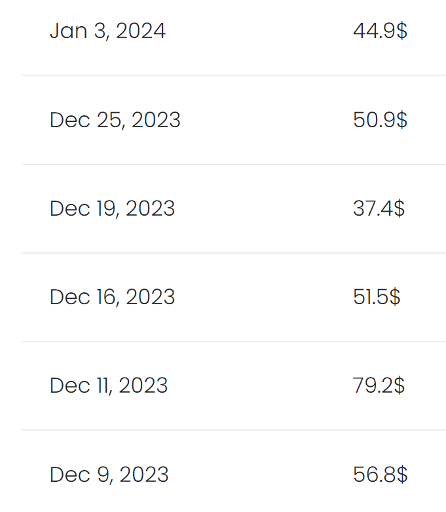
Task: Click the divider line below Dec 16, 2023 row
Action: [234, 342]
